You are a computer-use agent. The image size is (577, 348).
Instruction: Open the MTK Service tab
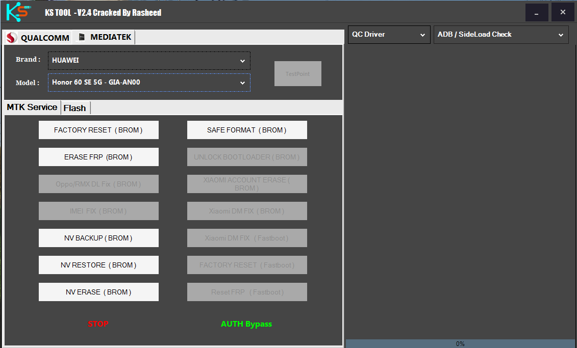(32, 108)
